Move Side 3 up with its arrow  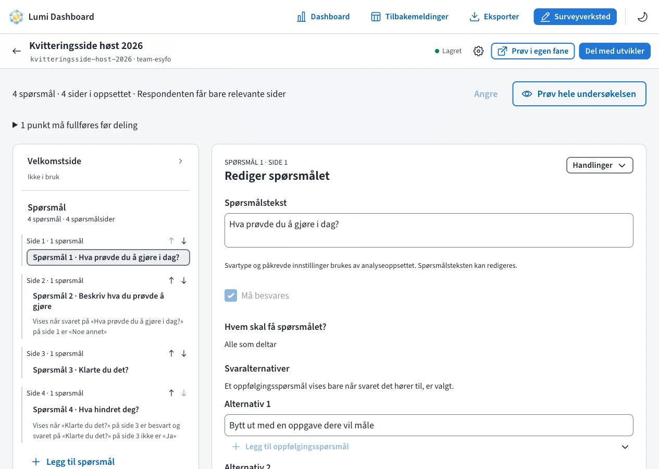171,353
